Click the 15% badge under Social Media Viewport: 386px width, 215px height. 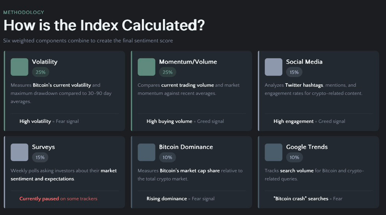coord(294,72)
